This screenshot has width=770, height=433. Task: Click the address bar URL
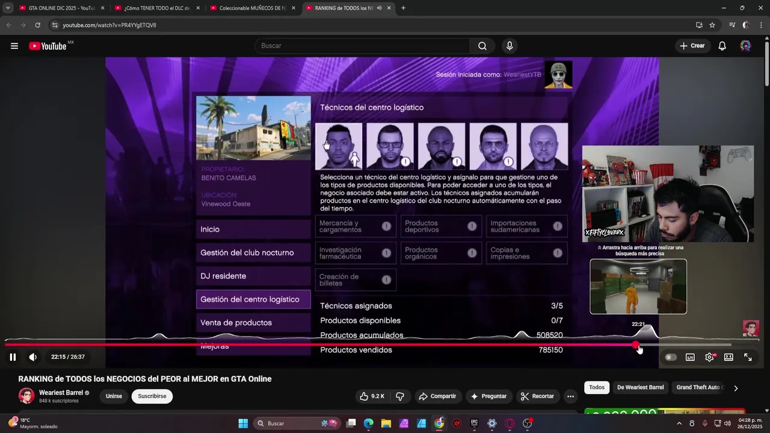(x=109, y=25)
